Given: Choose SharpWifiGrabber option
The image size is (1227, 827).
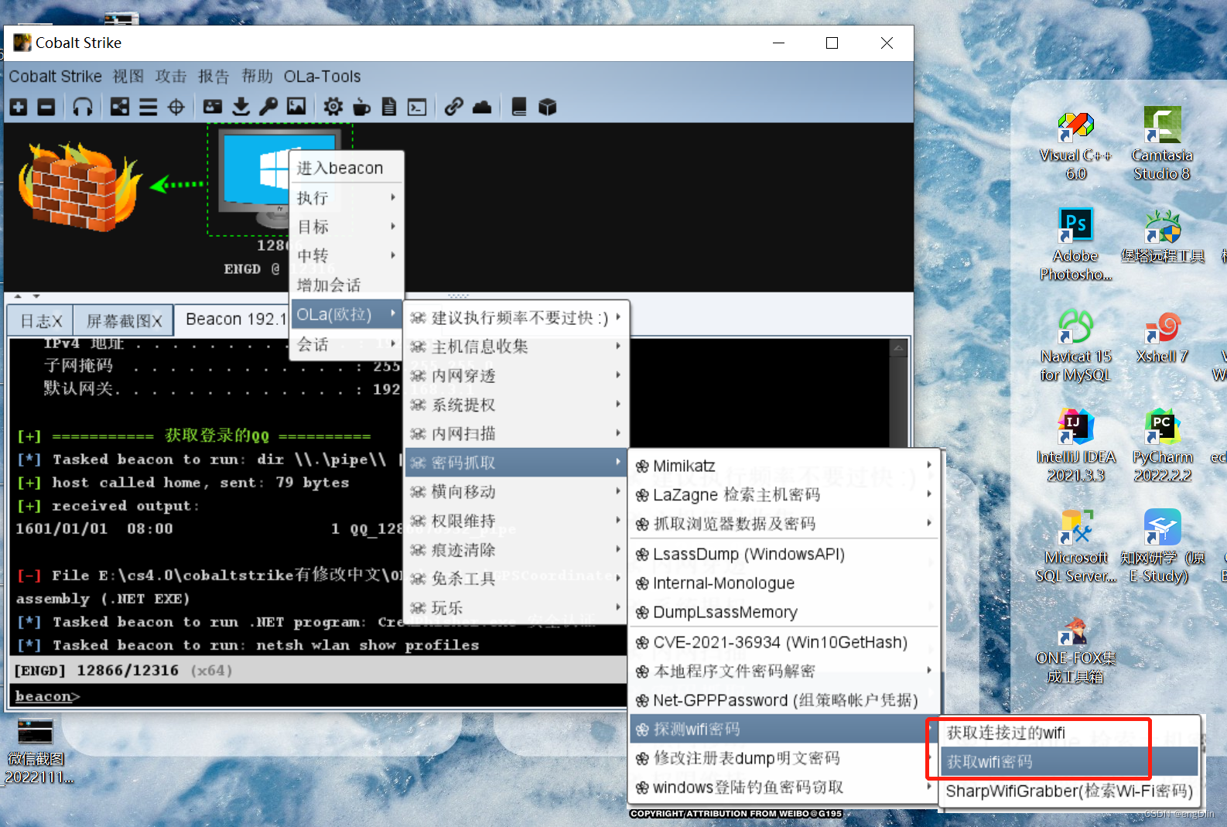Looking at the screenshot, I should [1069, 791].
